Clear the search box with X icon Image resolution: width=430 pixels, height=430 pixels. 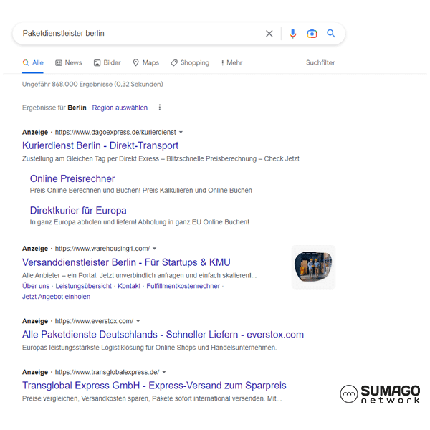pos(269,34)
